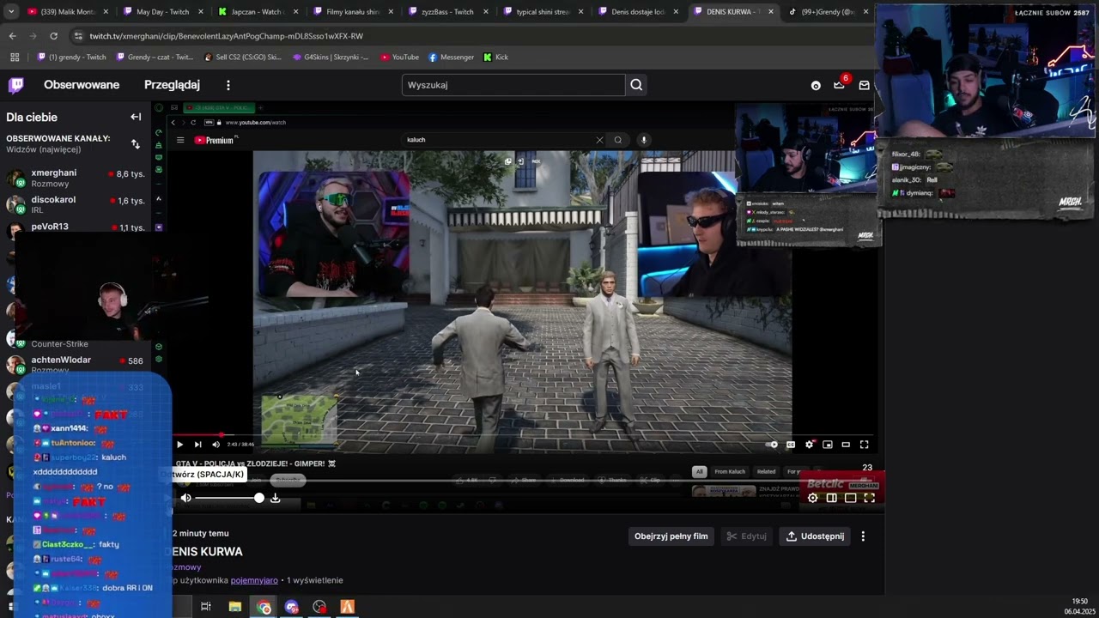Clear the kaluch YouTube search with X
Viewport: 1099px width, 618px height.
(x=599, y=140)
